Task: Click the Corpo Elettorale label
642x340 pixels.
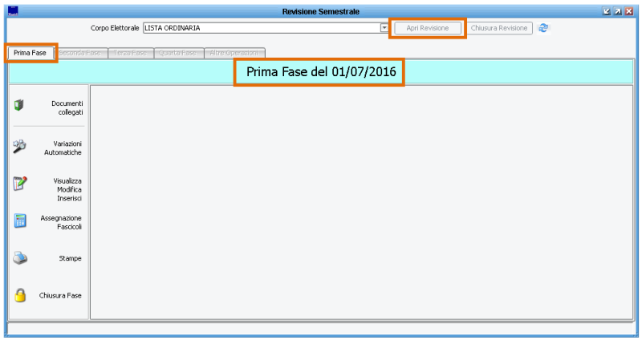Action: click(115, 28)
